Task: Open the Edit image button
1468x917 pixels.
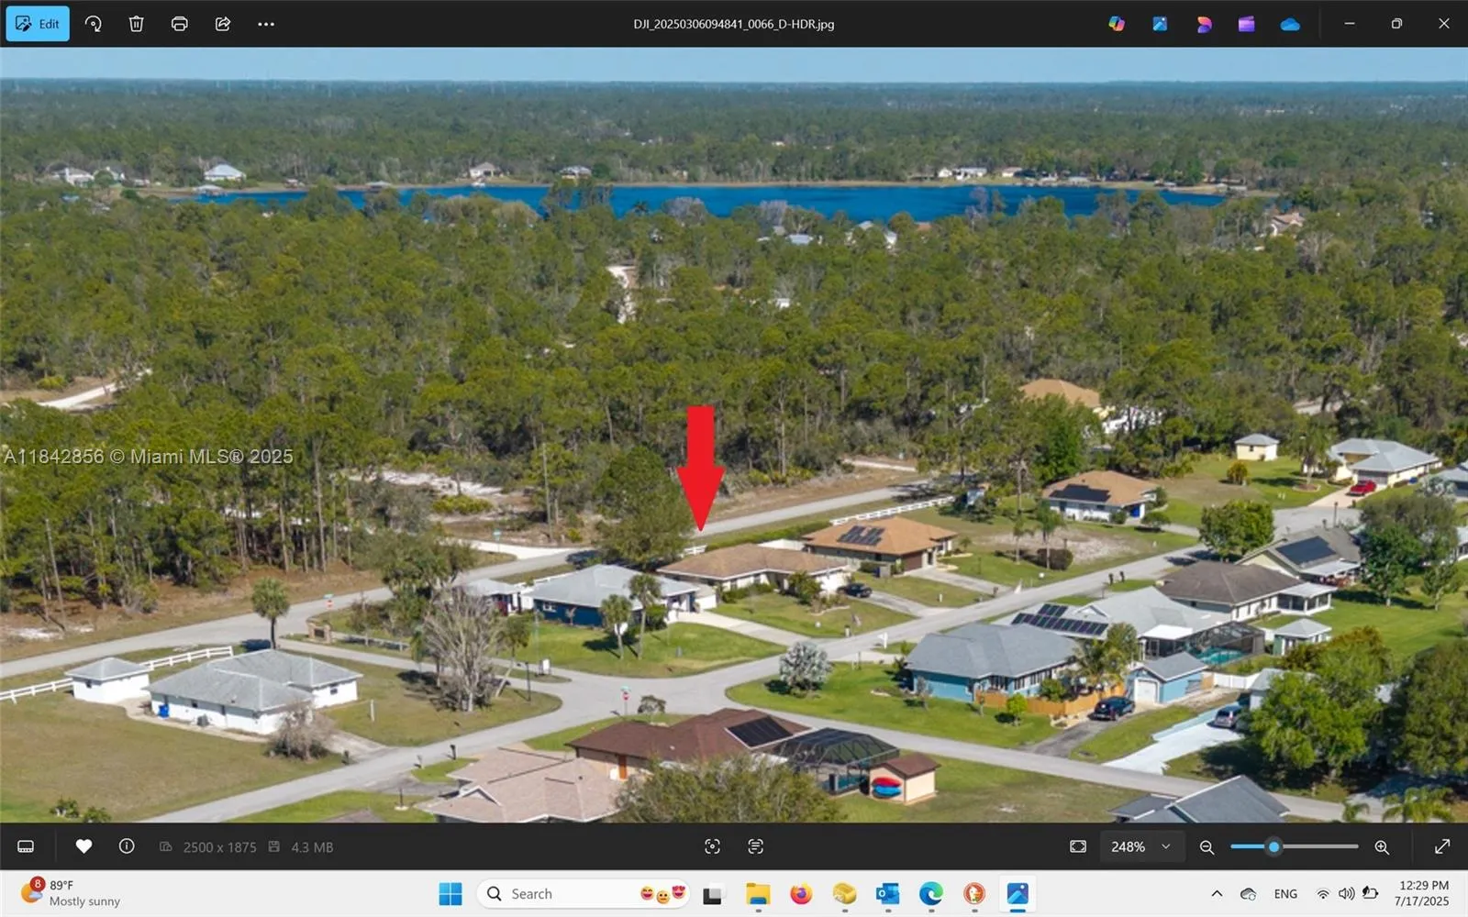Action: pos(38,24)
